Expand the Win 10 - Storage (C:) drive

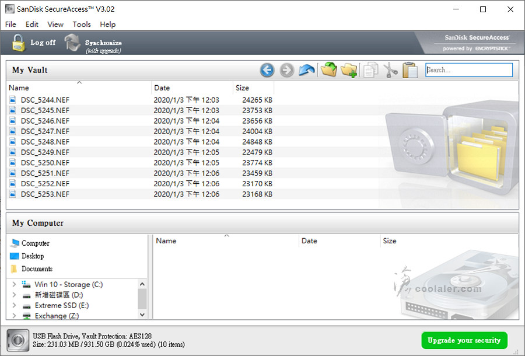[x=13, y=285]
